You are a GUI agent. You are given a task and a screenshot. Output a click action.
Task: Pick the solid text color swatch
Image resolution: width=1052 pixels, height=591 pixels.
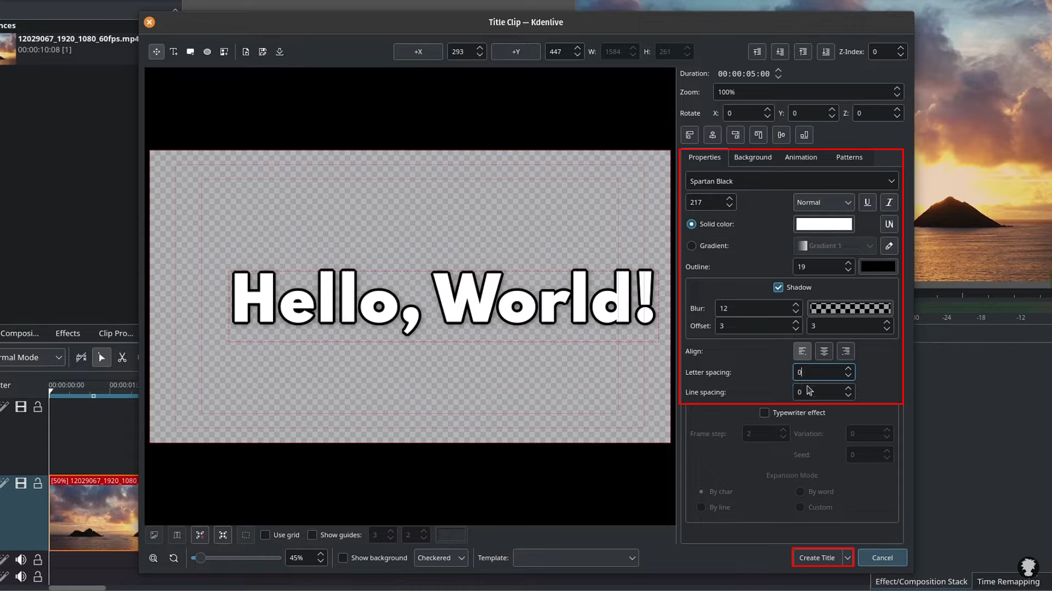pyautogui.click(x=823, y=223)
